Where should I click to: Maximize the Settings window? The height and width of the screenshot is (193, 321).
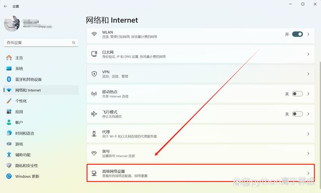click(x=303, y=4)
